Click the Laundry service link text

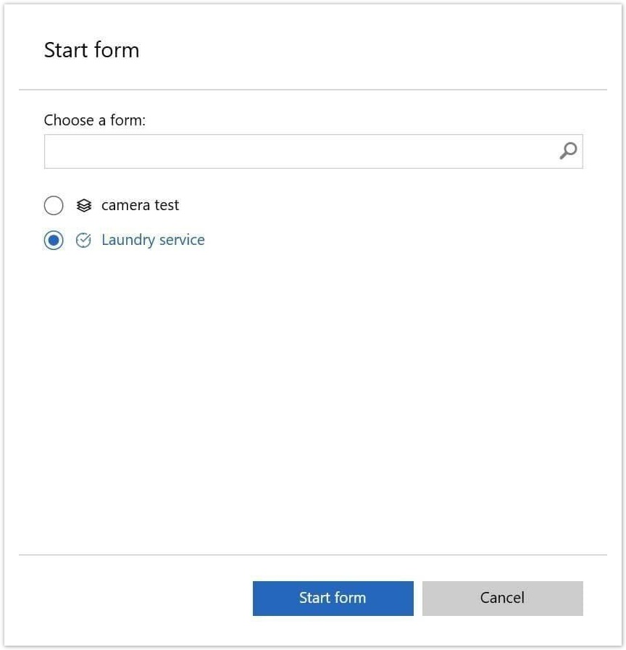[x=153, y=240]
